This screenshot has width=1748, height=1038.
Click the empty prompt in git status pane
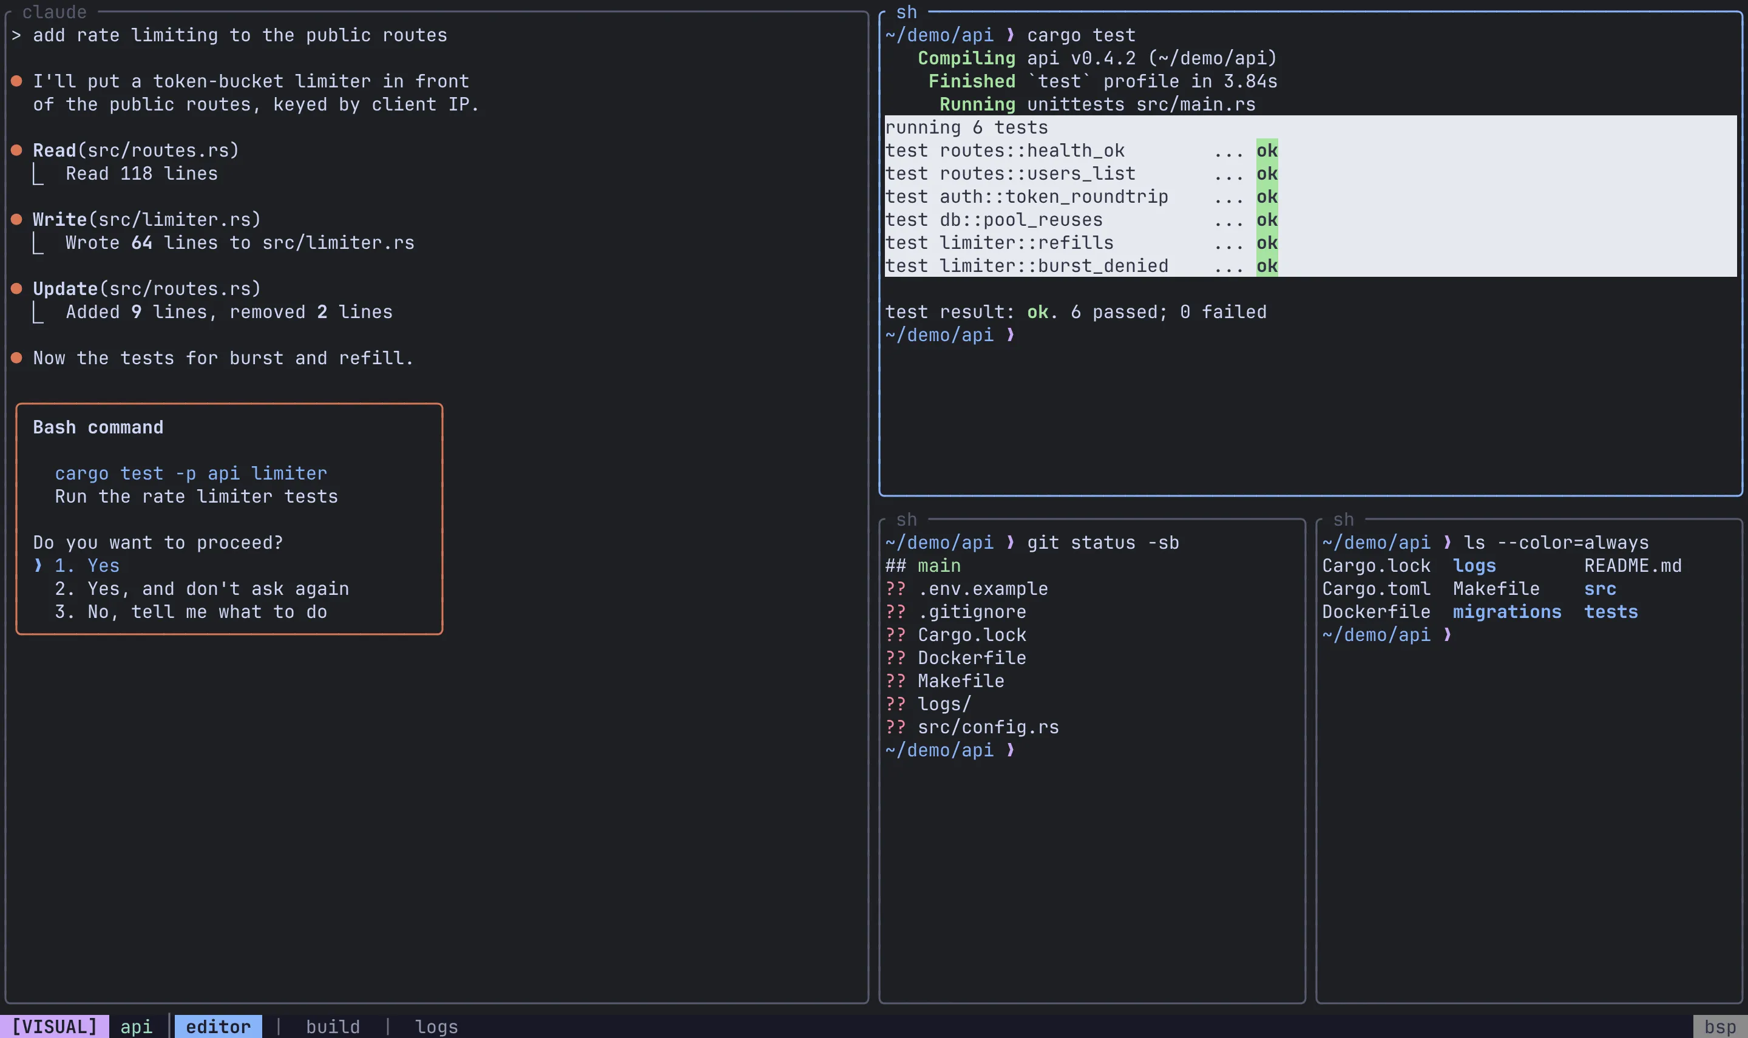[x=950, y=750]
